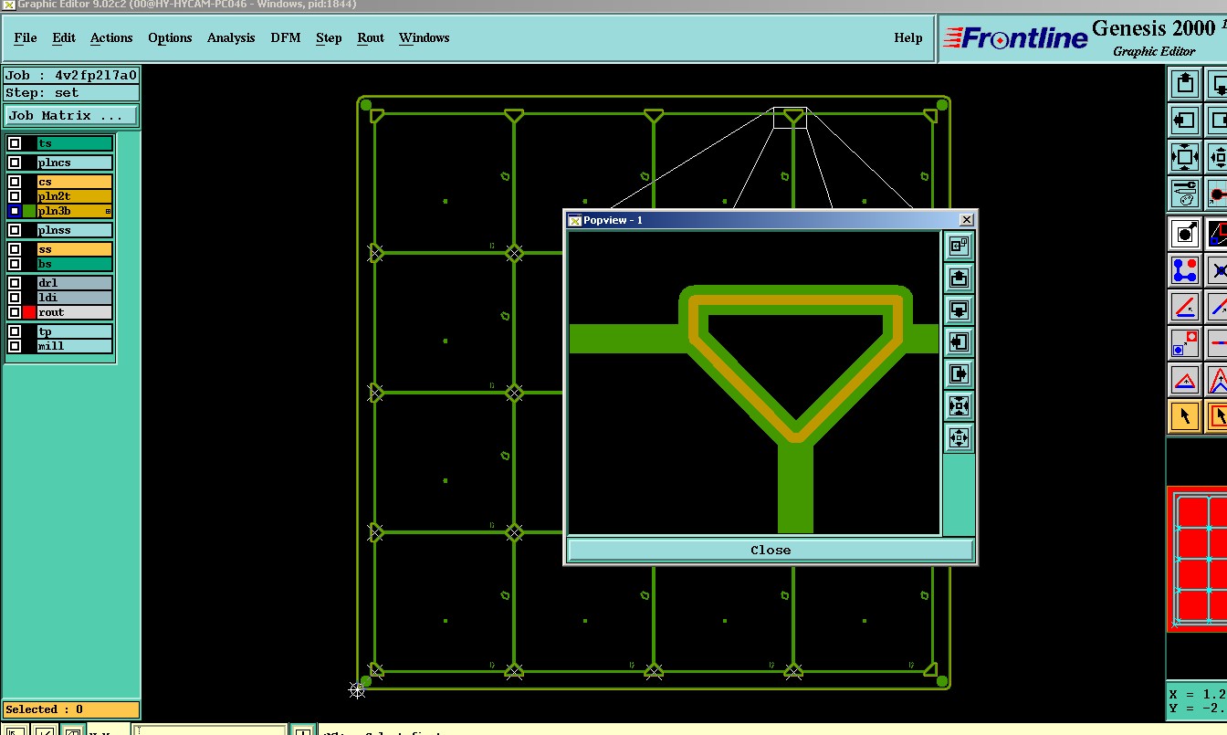The width and height of the screenshot is (1227, 735).
Task: Click the connected nodes net icon
Action: pyautogui.click(x=1185, y=270)
